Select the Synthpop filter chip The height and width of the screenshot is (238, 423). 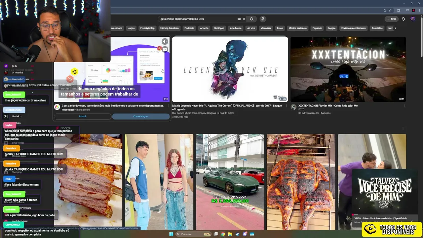pyautogui.click(x=219, y=28)
